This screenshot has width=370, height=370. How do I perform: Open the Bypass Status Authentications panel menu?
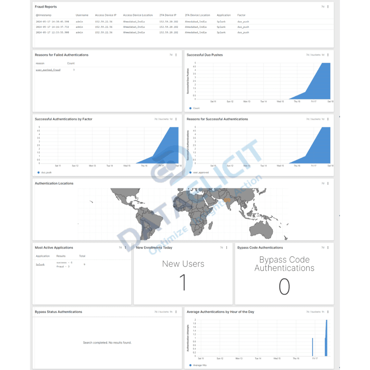point(176,312)
